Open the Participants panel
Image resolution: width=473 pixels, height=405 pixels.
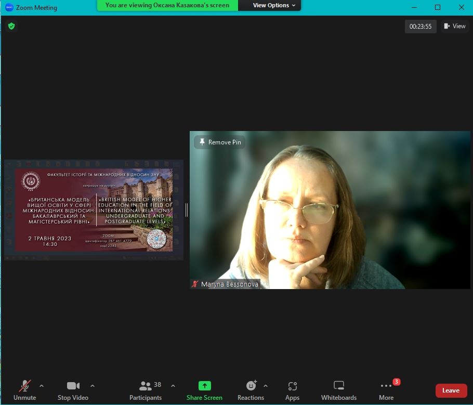point(146,390)
